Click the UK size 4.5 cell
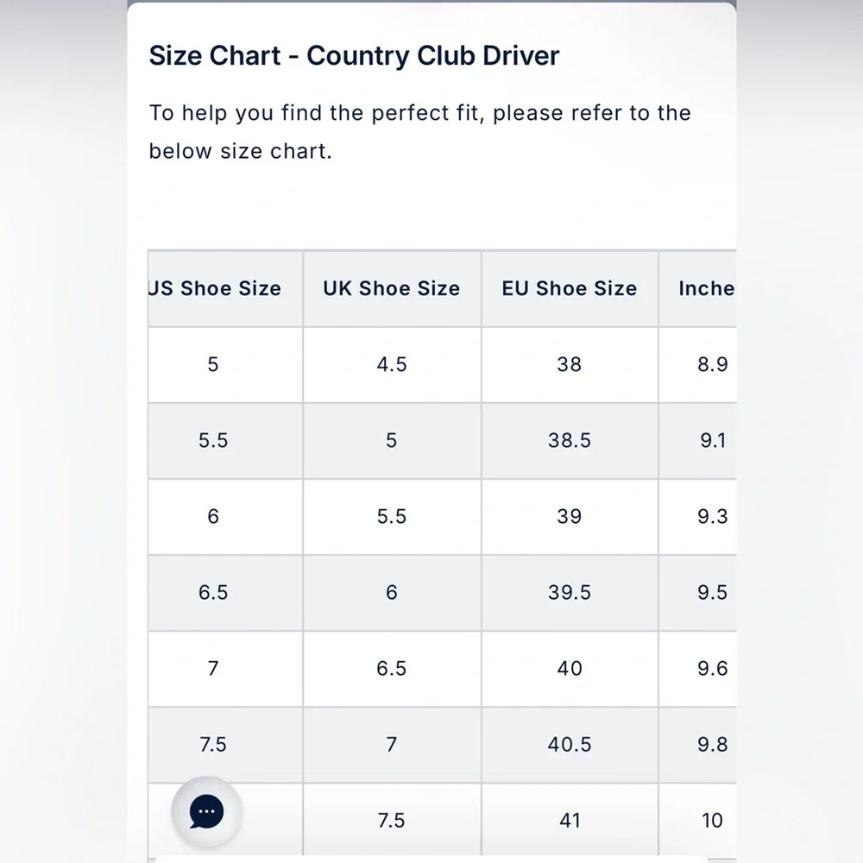This screenshot has width=863, height=863. click(x=392, y=364)
